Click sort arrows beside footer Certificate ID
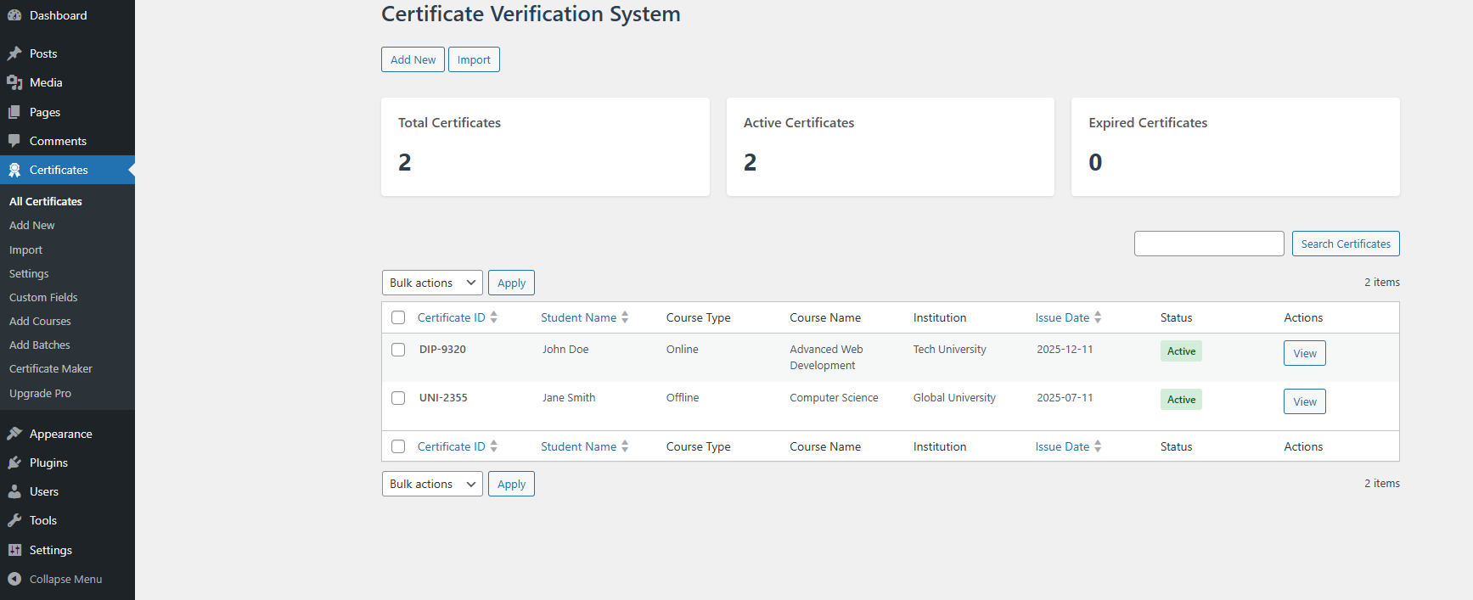The width and height of the screenshot is (1473, 600). point(493,446)
